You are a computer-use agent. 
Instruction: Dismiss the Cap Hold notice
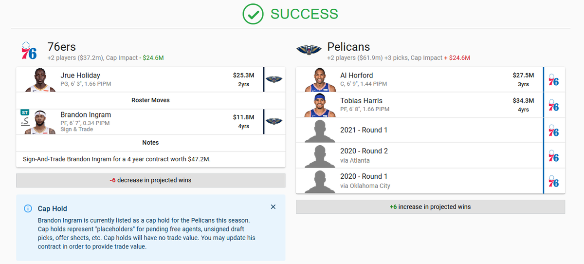coord(273,207)
